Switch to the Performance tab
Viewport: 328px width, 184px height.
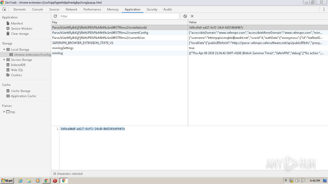coord(92,9)
